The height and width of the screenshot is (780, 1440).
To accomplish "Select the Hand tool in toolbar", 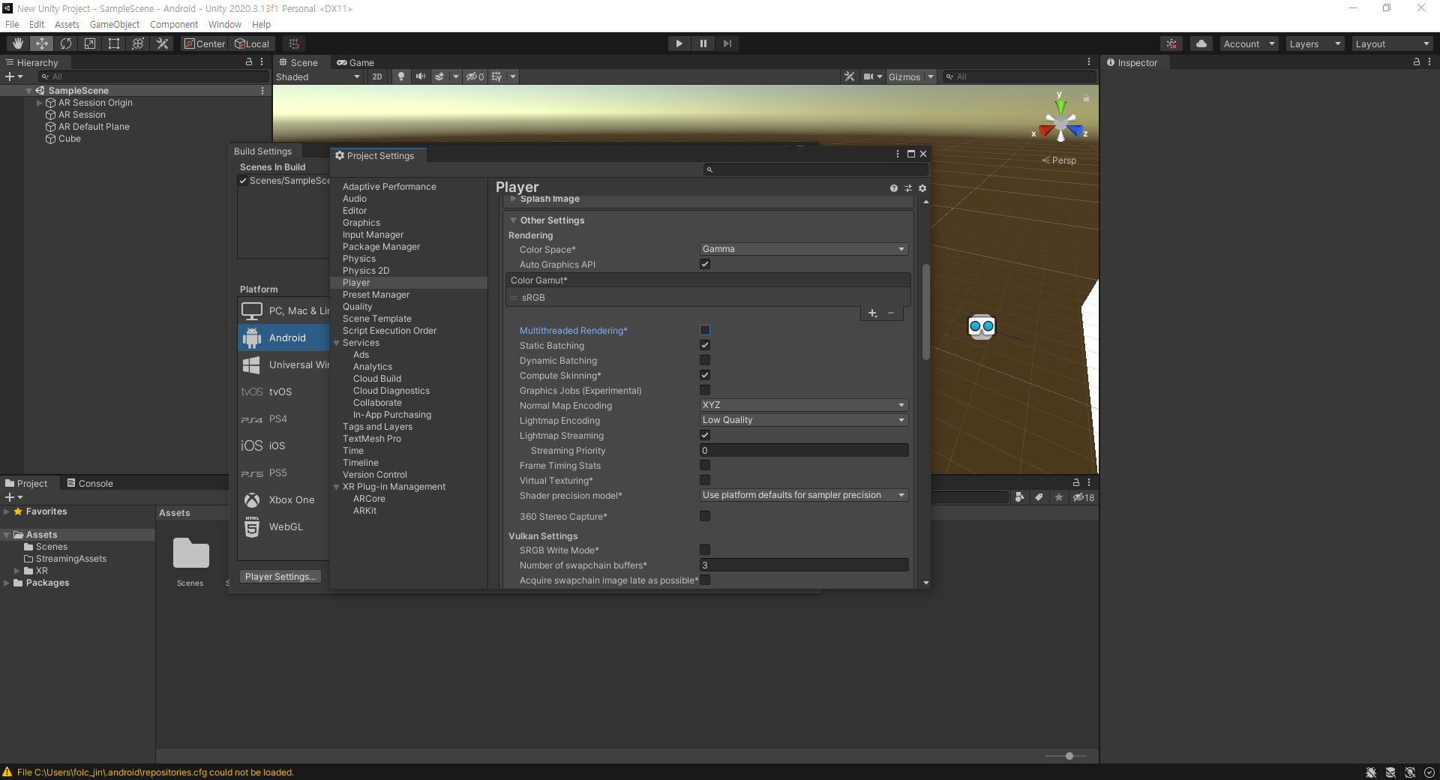I will tap(18, 43).
